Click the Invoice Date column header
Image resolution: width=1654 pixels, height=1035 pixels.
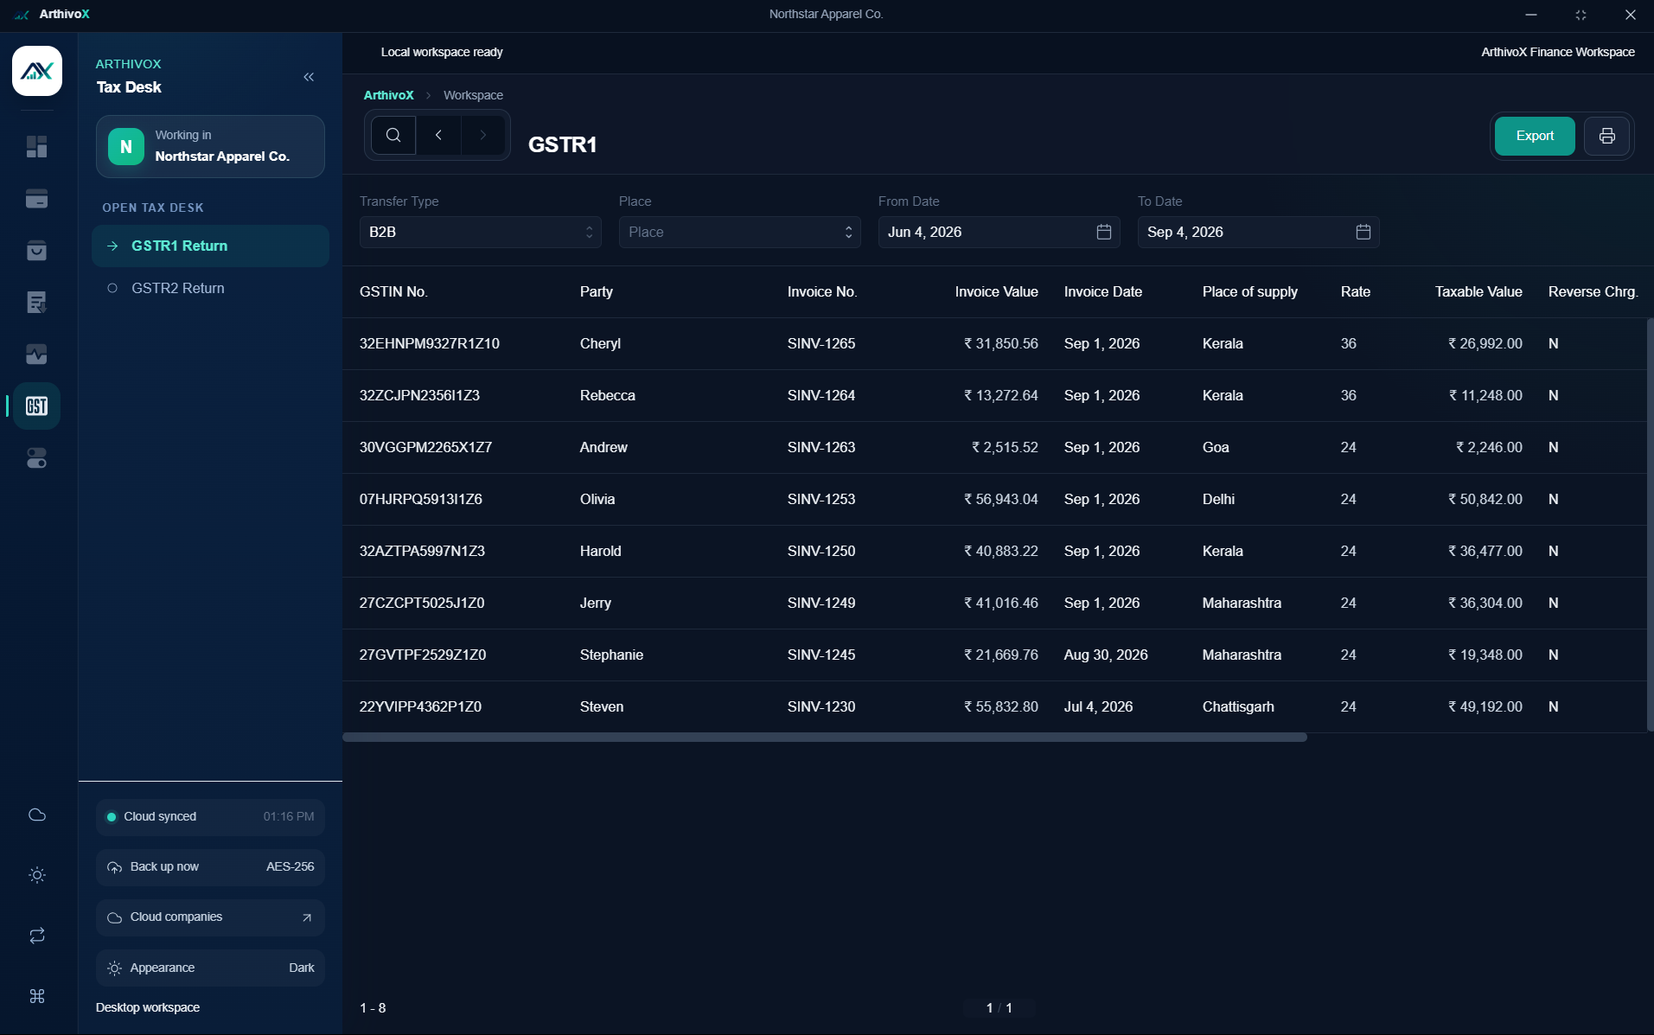pyautogui.click(x=1102, y=292)
